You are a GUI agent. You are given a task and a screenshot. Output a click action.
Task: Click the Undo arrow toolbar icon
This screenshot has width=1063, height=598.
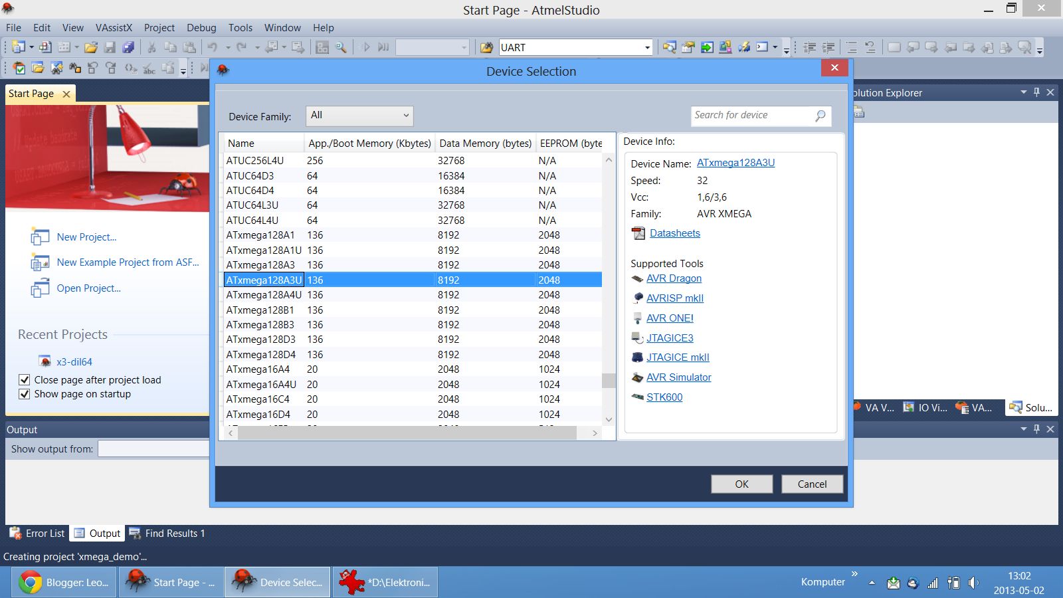213,47
